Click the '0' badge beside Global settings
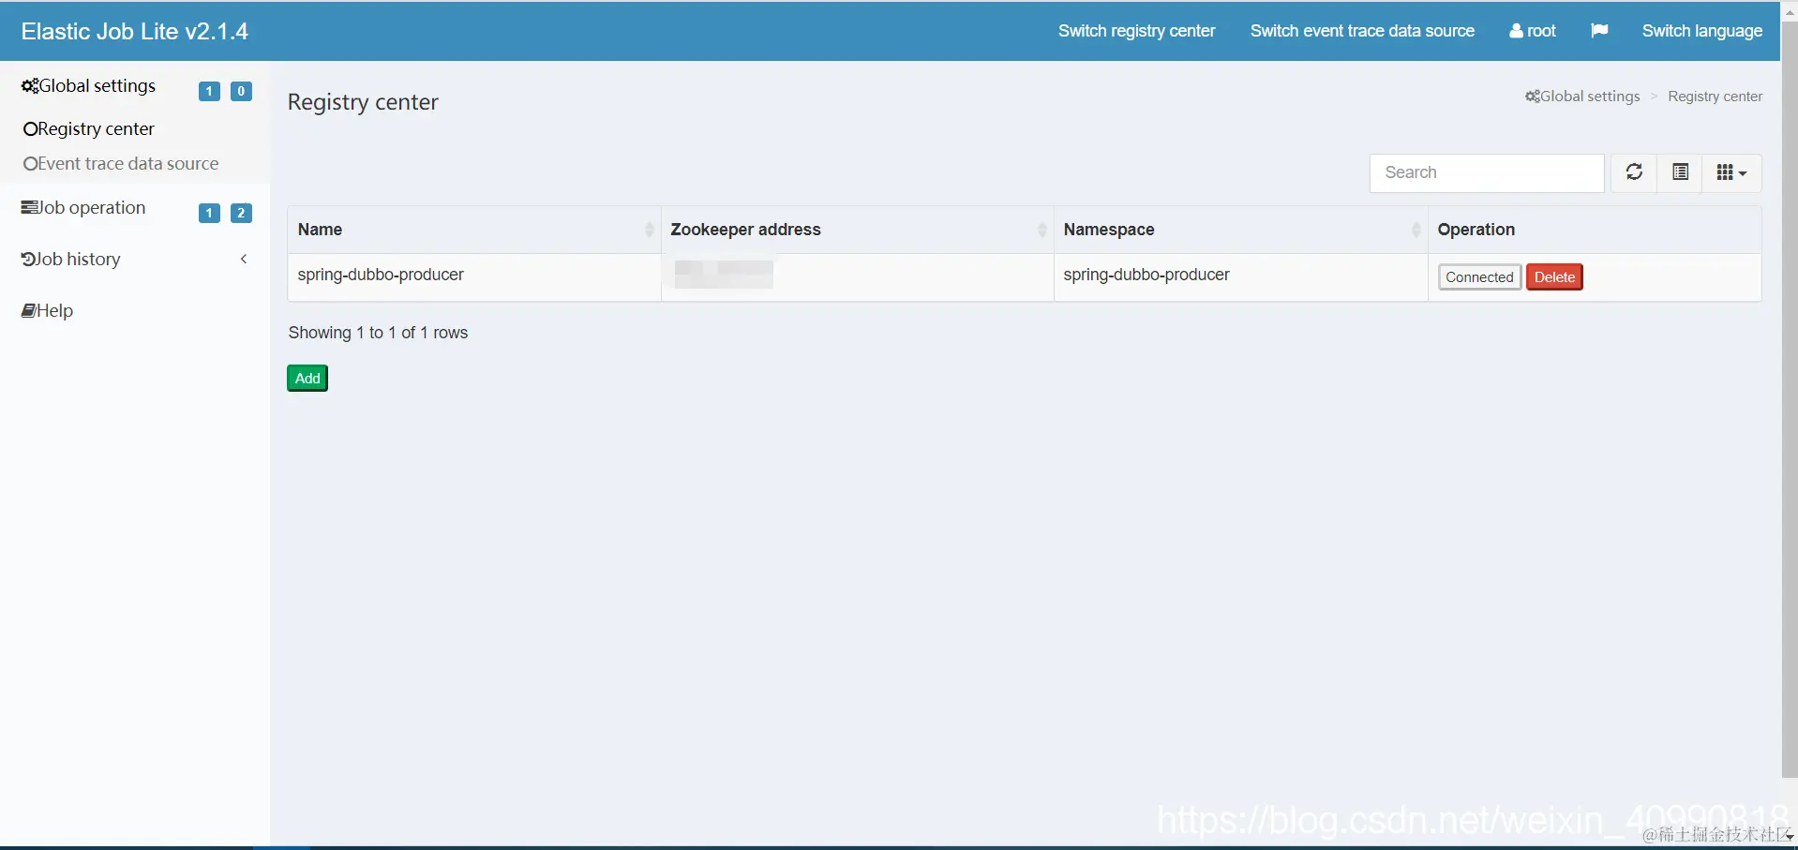Screen dimensions: 1798x850 (241, 91)
